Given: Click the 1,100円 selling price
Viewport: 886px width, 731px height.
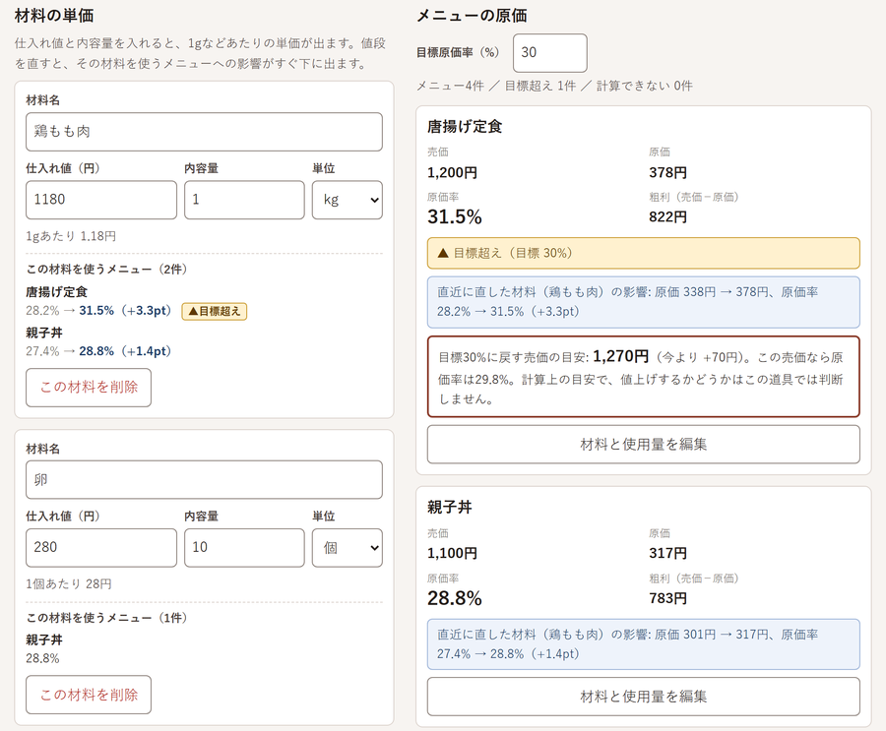Looking at the screenshot, I should (452, 554).
